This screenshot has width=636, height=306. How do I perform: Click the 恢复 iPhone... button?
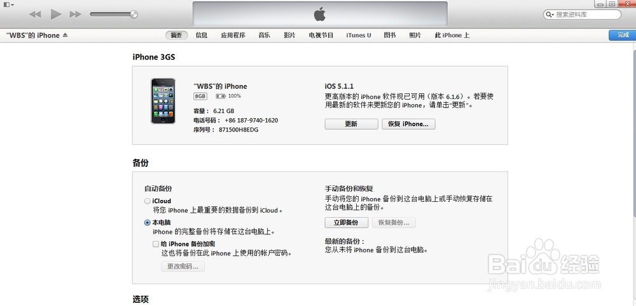pyautogui.click(x=408, y=124)
